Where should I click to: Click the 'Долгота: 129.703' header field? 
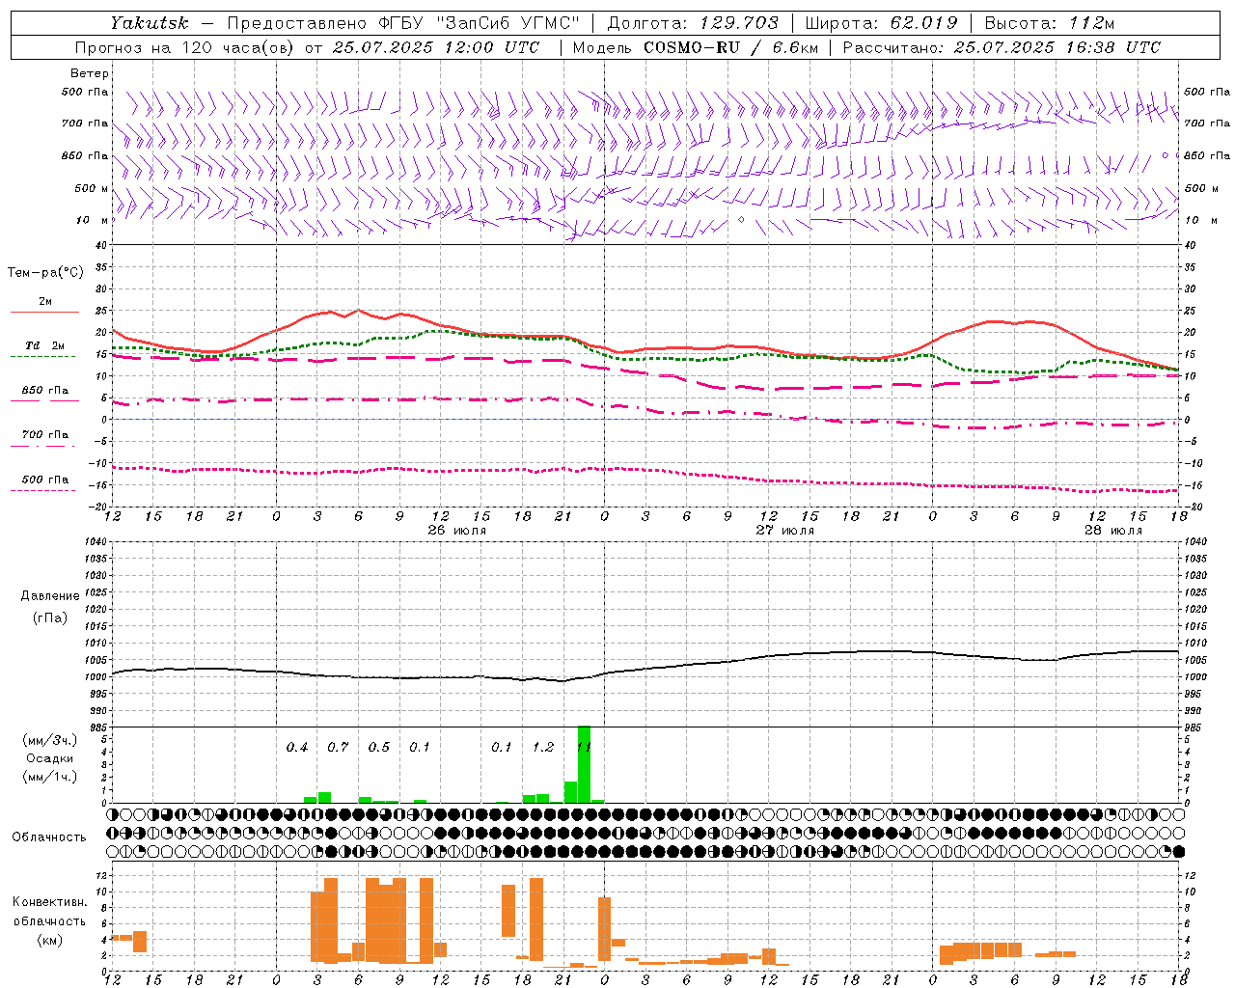coord(693,23)
